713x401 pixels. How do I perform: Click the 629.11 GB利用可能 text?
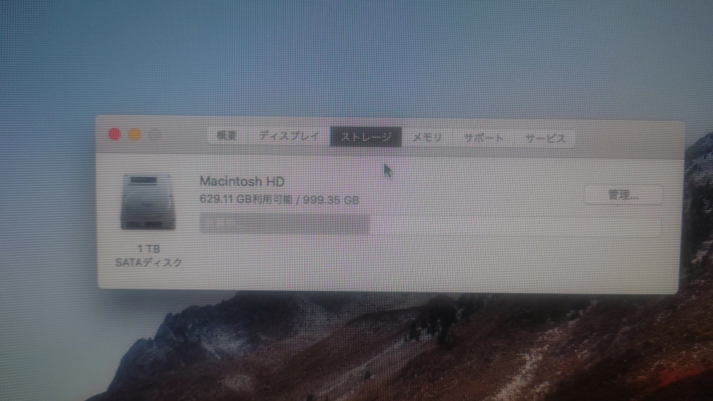pyautogui.click(x=246, y=199)
